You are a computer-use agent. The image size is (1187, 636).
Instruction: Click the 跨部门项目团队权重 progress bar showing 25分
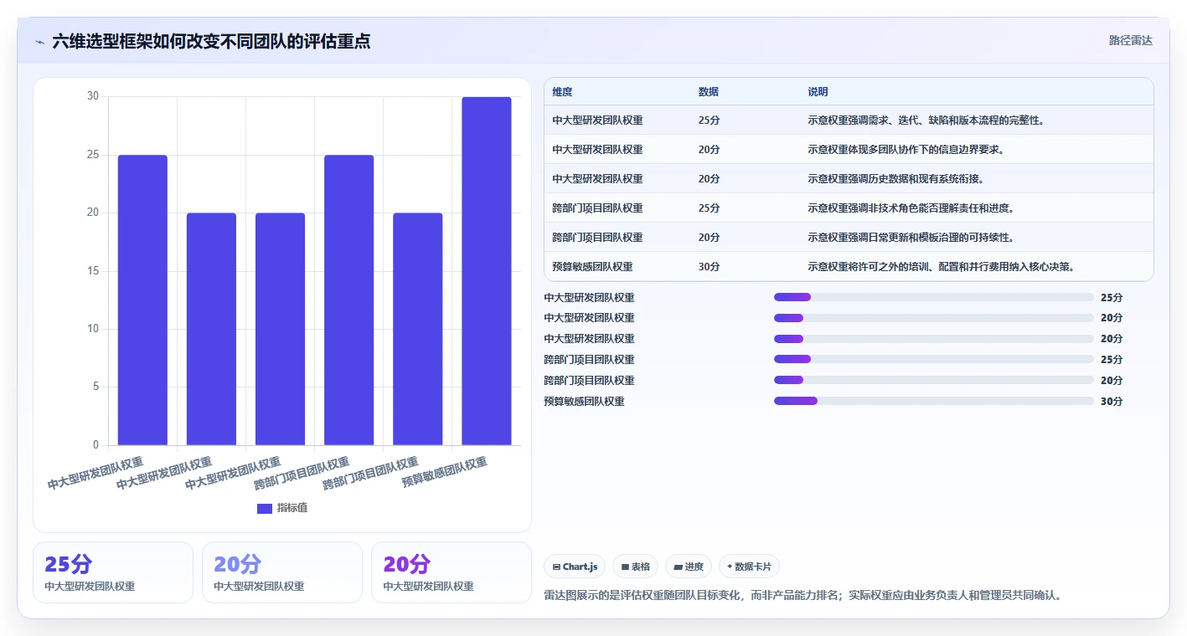coord(934,359)
